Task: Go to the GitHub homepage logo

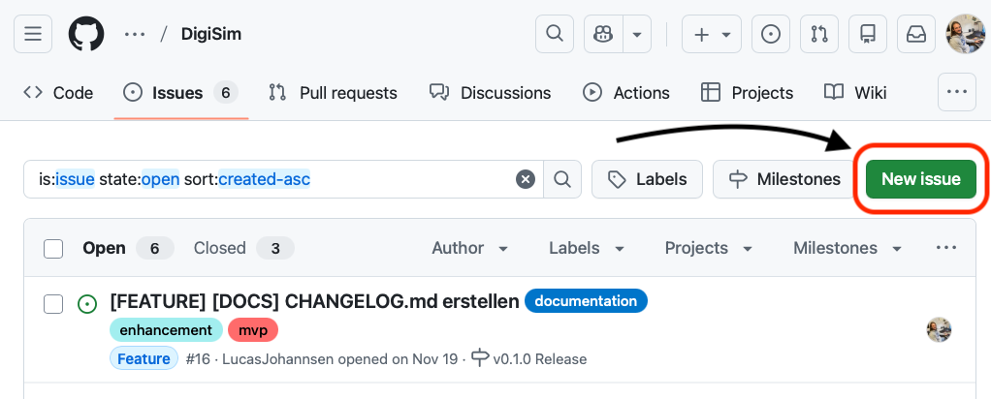Action: [x=85, y=34]
